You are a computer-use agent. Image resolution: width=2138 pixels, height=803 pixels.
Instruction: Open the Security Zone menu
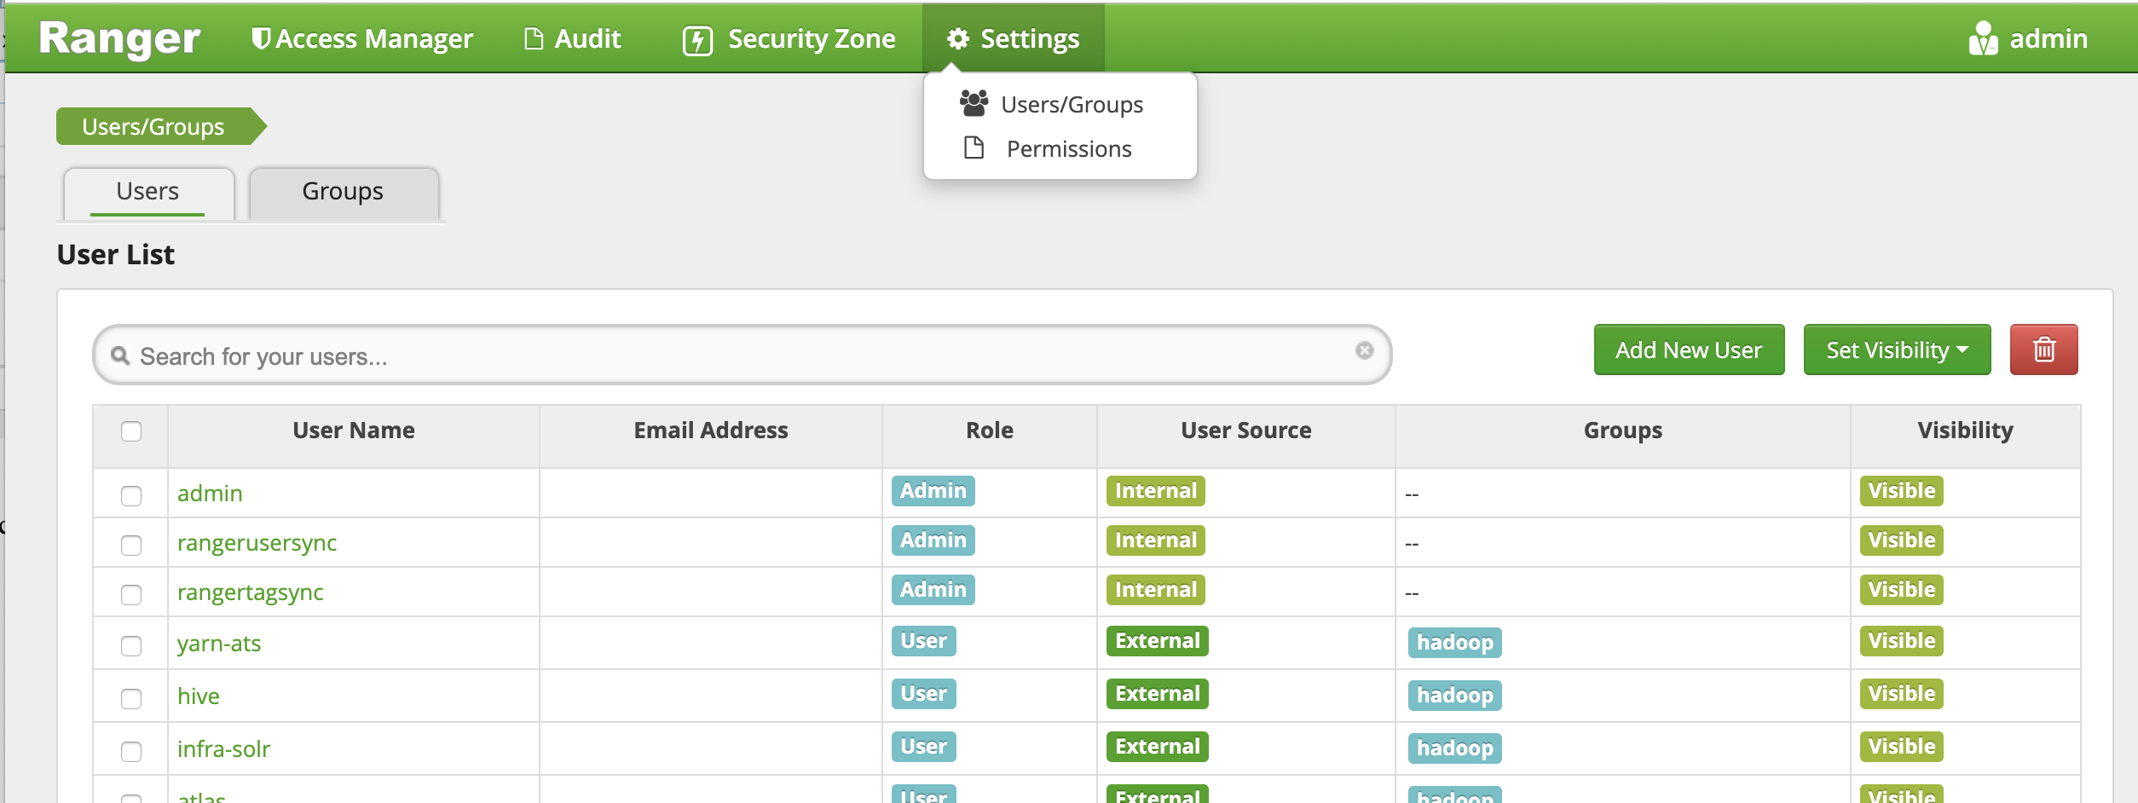(x=789, y=38)
